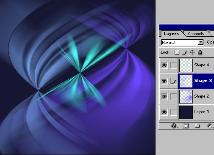Screen dimensions: 214x155
Task: Click the lock position move icon
Action: click(x=192, y=52)
